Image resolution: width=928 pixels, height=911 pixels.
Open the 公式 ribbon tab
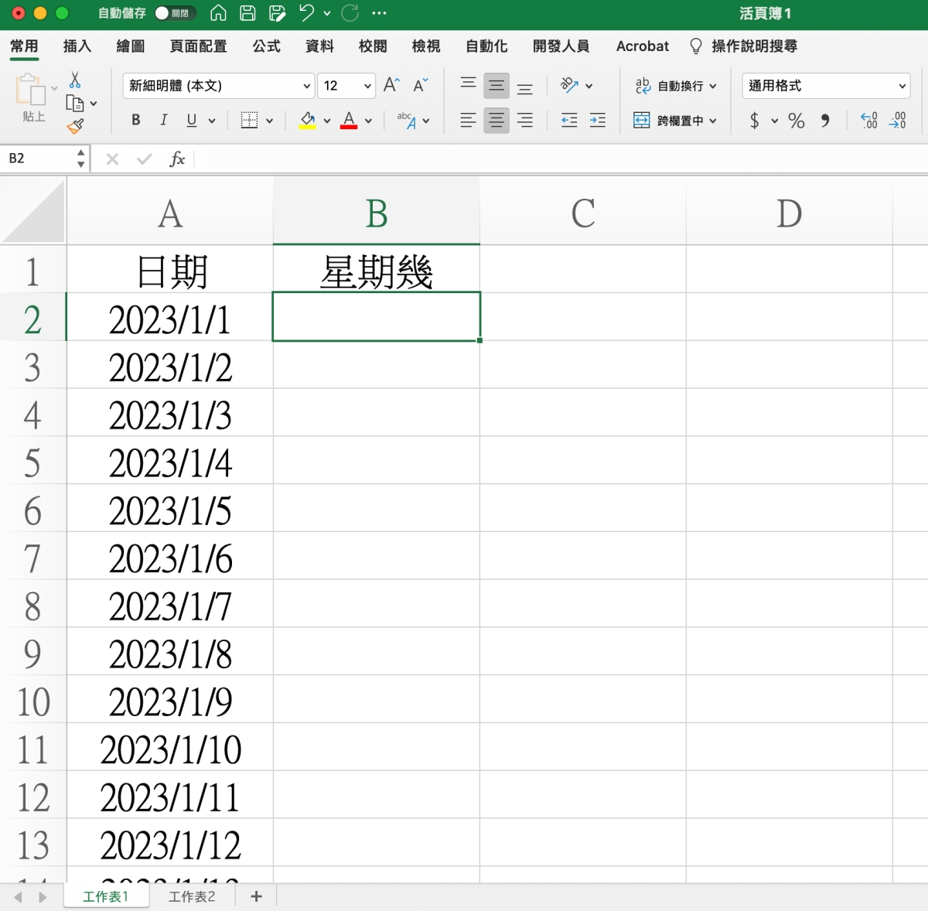[x=267, y=46]
